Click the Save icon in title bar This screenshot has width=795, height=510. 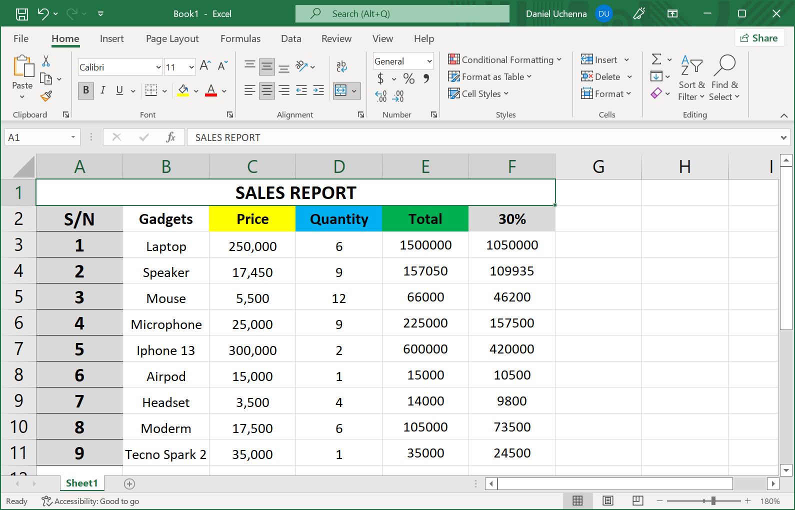point(22,14)
